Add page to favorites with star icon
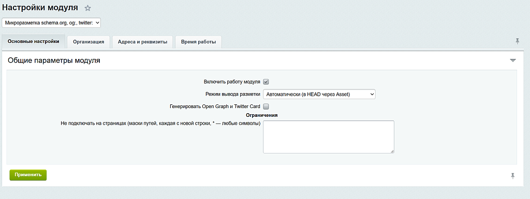 [x=87, y=8]
